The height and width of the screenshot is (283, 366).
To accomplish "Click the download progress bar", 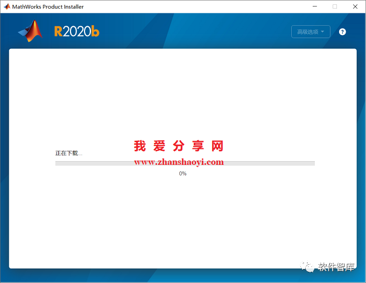I will click(185, 163).
